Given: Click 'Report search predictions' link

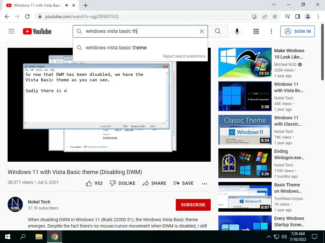Looking at the screenshot, I should [184, 56].
